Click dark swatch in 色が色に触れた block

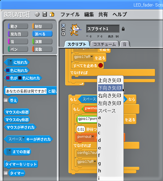[x=20, y=78]
